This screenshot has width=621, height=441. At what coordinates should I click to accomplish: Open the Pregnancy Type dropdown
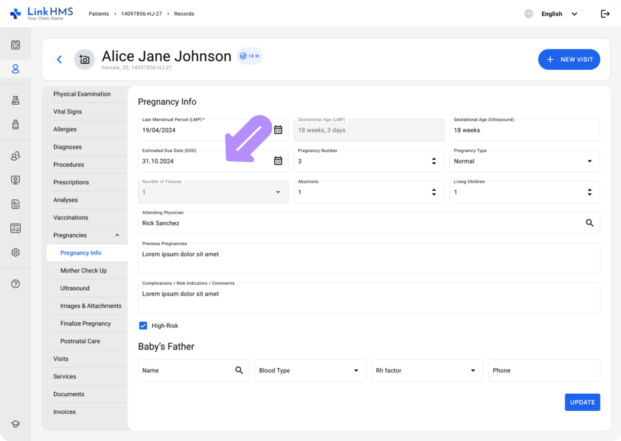pos(589,161)
